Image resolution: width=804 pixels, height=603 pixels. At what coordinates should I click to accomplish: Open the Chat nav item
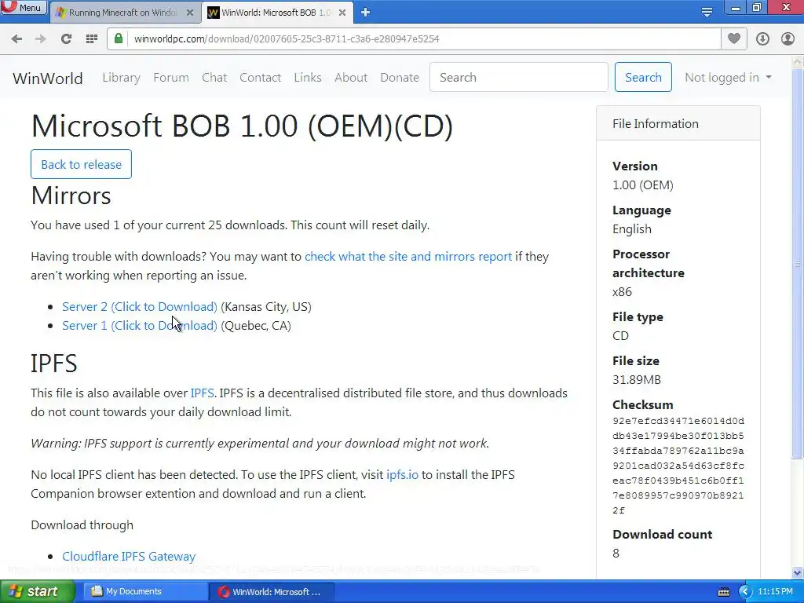pos(214,78)
